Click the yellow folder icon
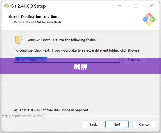161x133 pixels. (x=18, y=40)
